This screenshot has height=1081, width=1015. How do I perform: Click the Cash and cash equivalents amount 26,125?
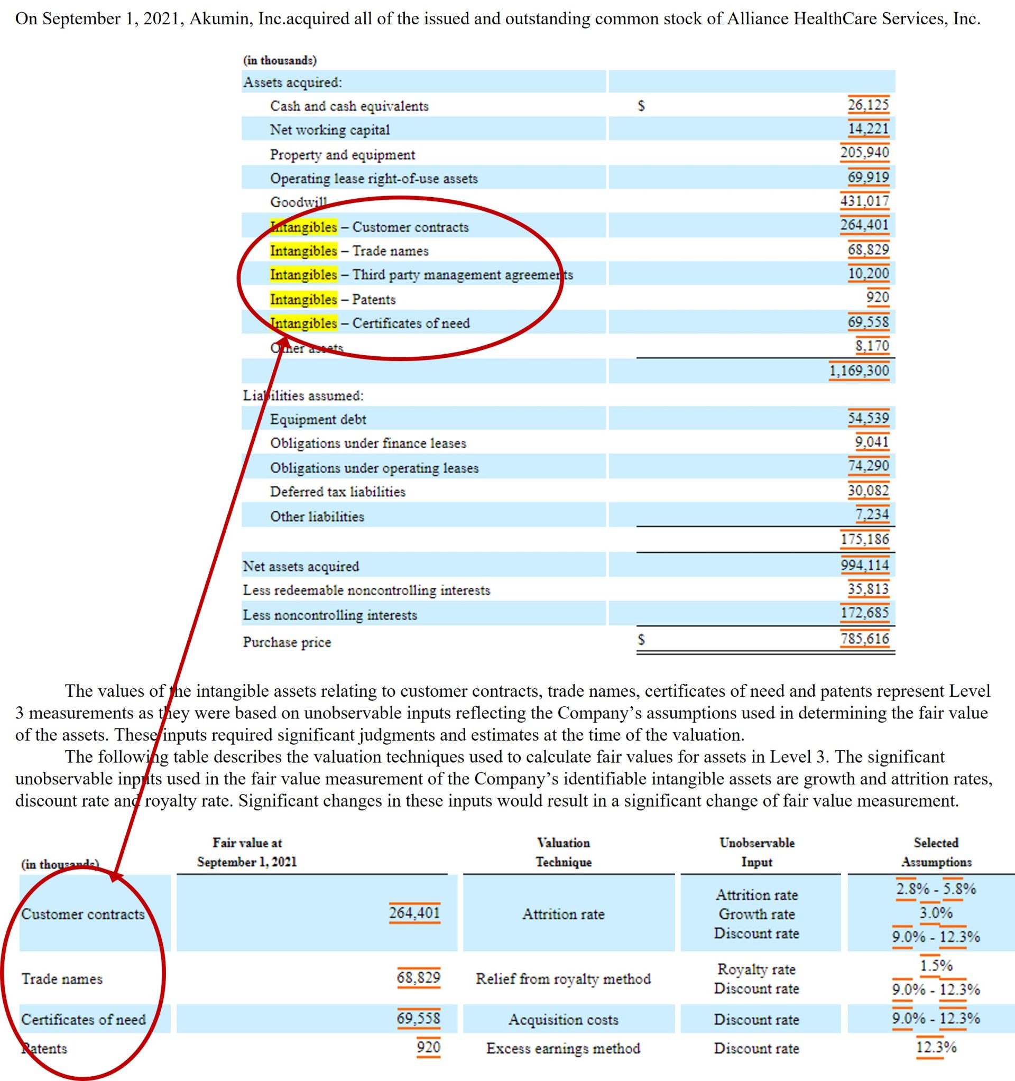[869, 105]
